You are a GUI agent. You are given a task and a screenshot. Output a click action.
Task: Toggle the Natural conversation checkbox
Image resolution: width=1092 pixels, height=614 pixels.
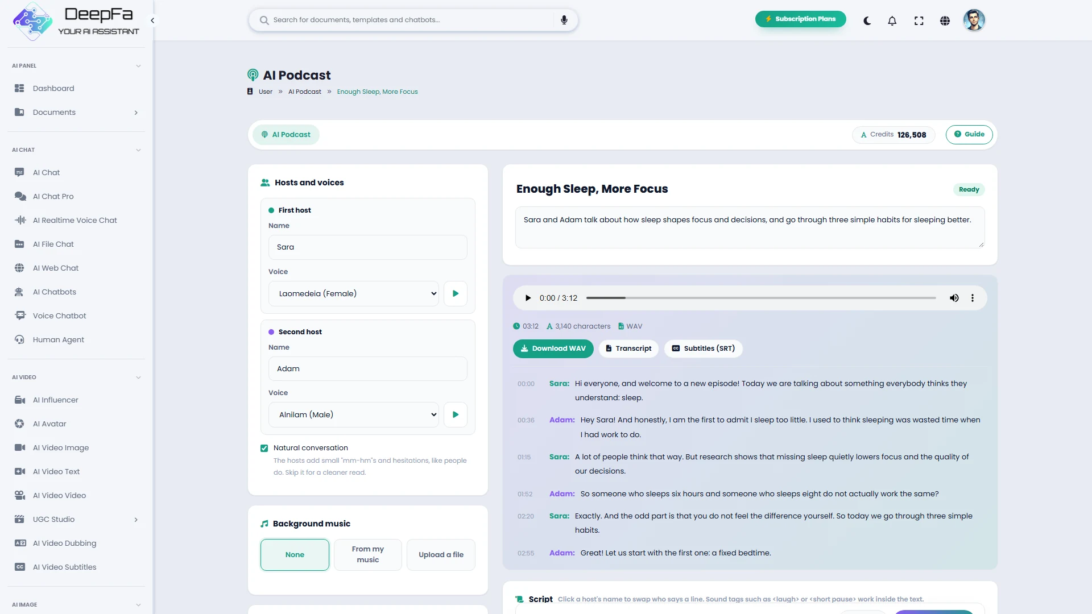(x=264, y=448)
